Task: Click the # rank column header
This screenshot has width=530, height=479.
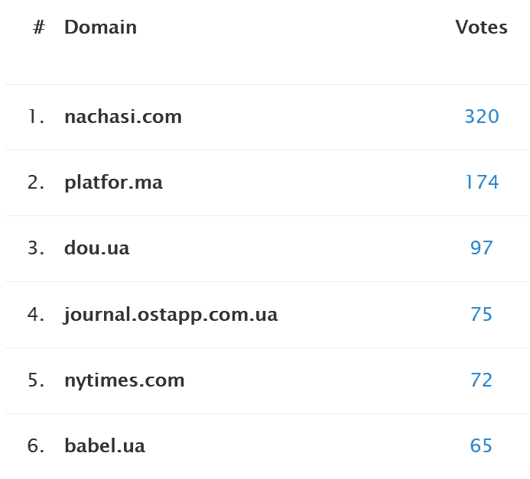Action: click(39, 28)
